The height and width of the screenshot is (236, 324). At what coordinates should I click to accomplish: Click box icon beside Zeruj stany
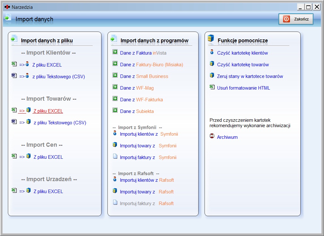pos(212,75)
